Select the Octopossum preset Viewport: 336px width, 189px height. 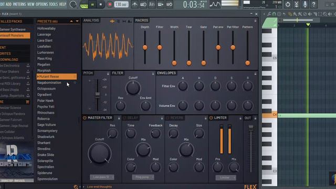coord(46,89)
